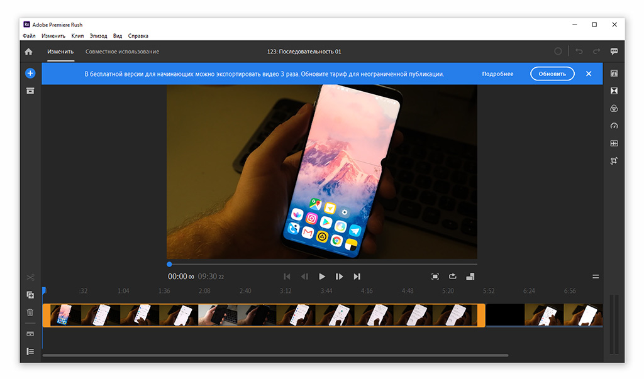Screen dimensions: 644x379
Task: Split clip with the scissors icon
Action: click(30, 278)
